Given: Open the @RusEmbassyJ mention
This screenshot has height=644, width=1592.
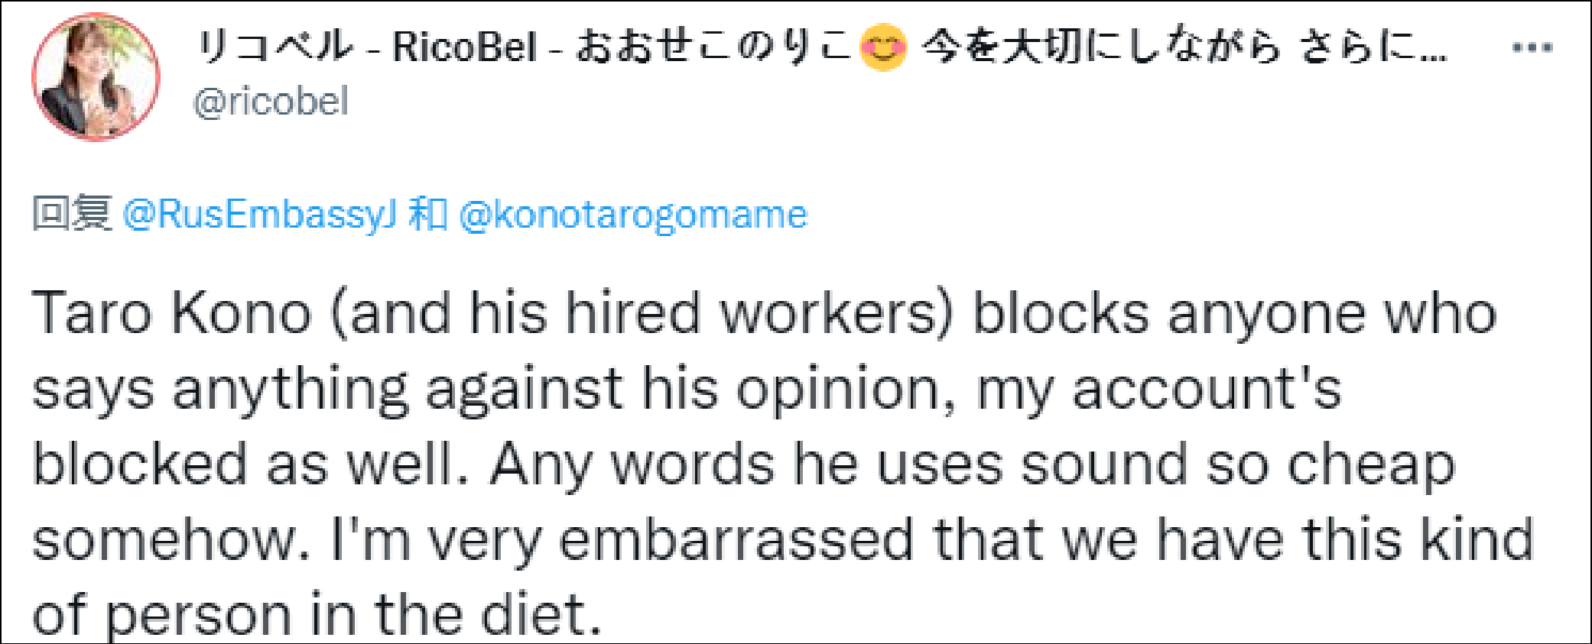Looking at the screenshot, I should [x=259, y=215].
